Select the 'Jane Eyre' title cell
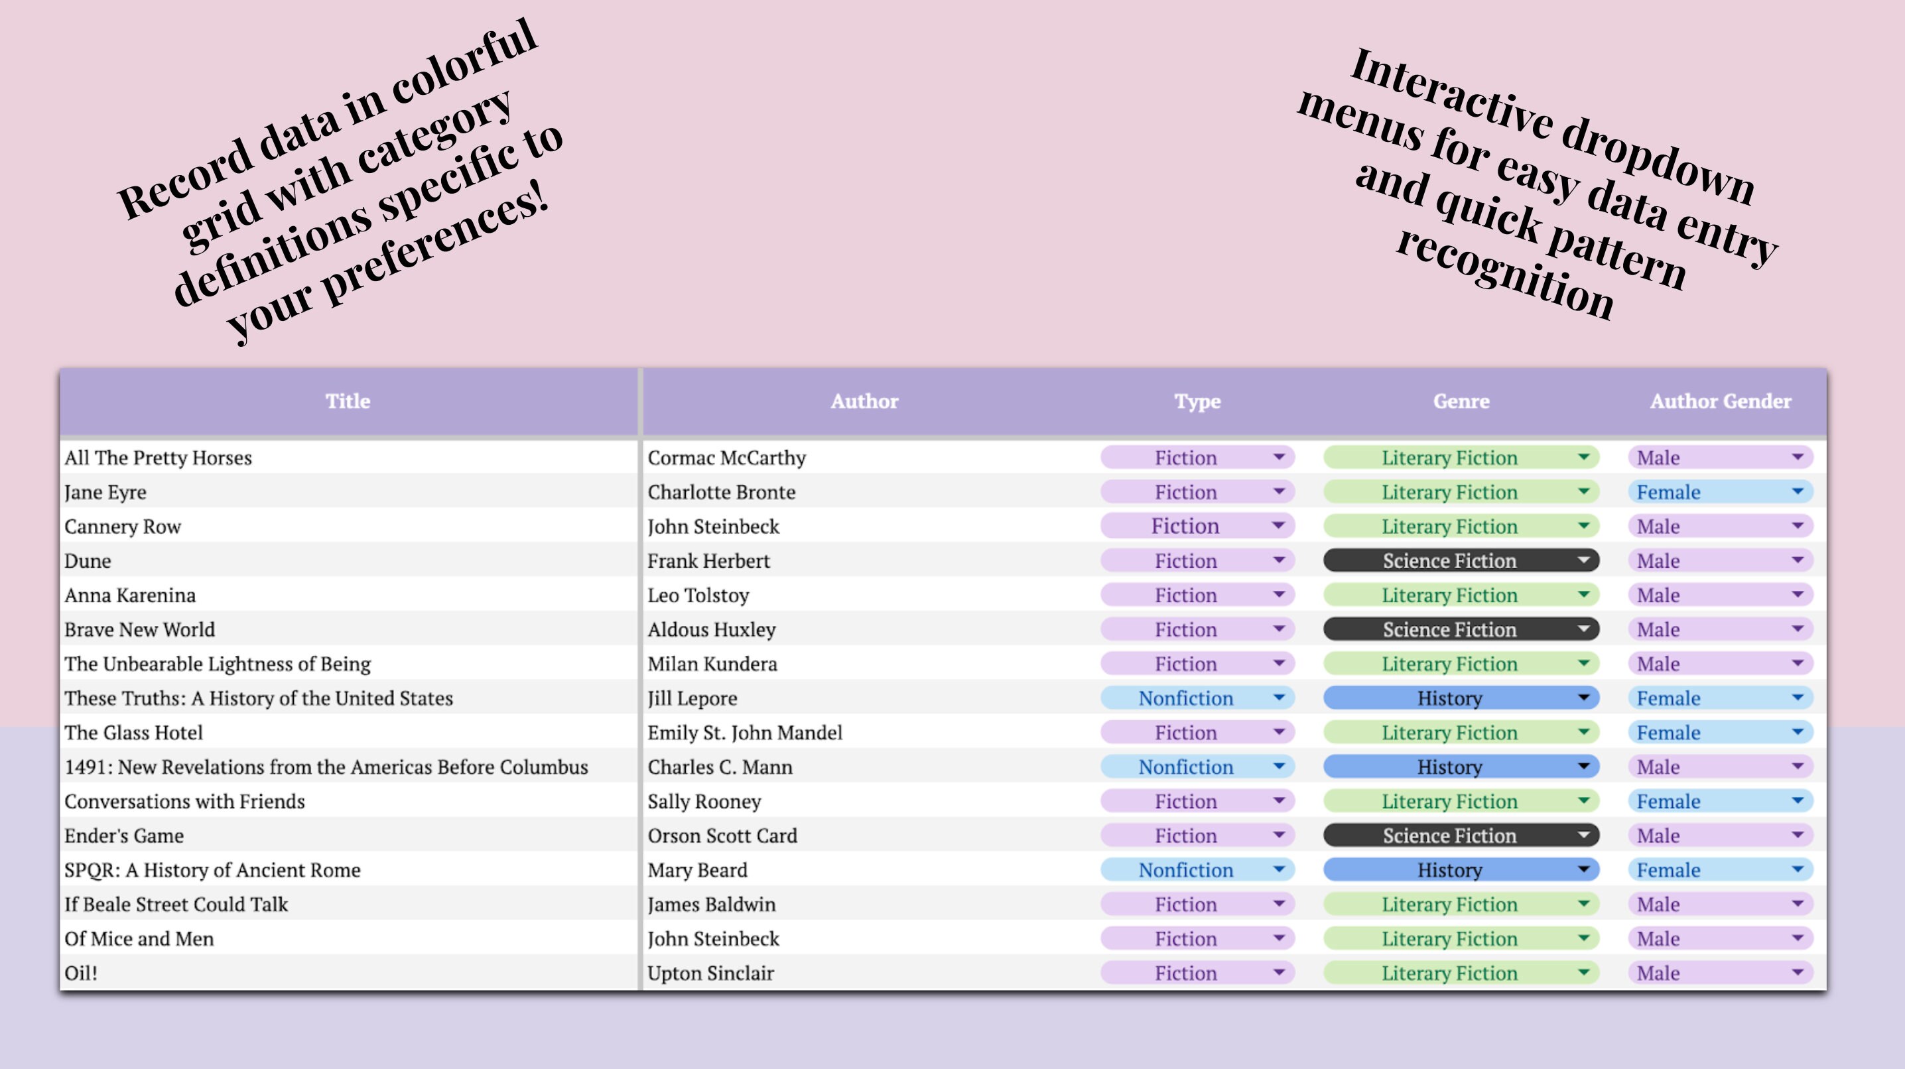1905x1069 pixels. click(348, 491)
